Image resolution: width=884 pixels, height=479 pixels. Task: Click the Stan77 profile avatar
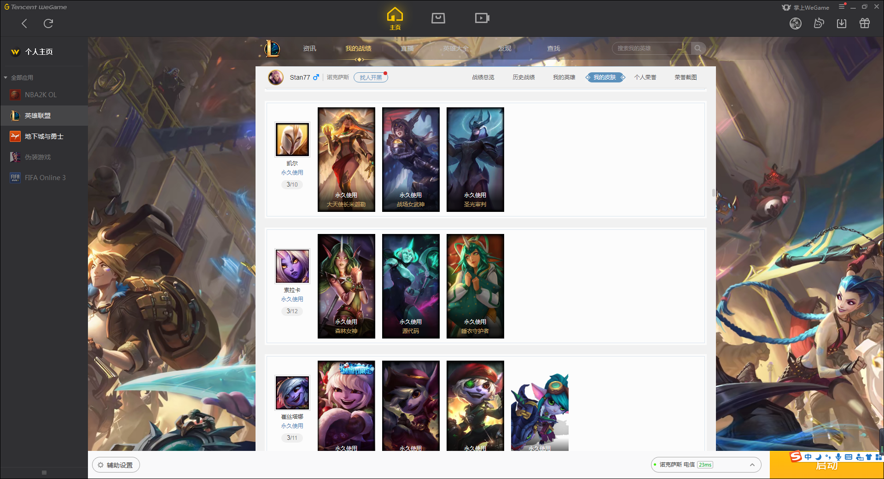(x=276, y=77)
